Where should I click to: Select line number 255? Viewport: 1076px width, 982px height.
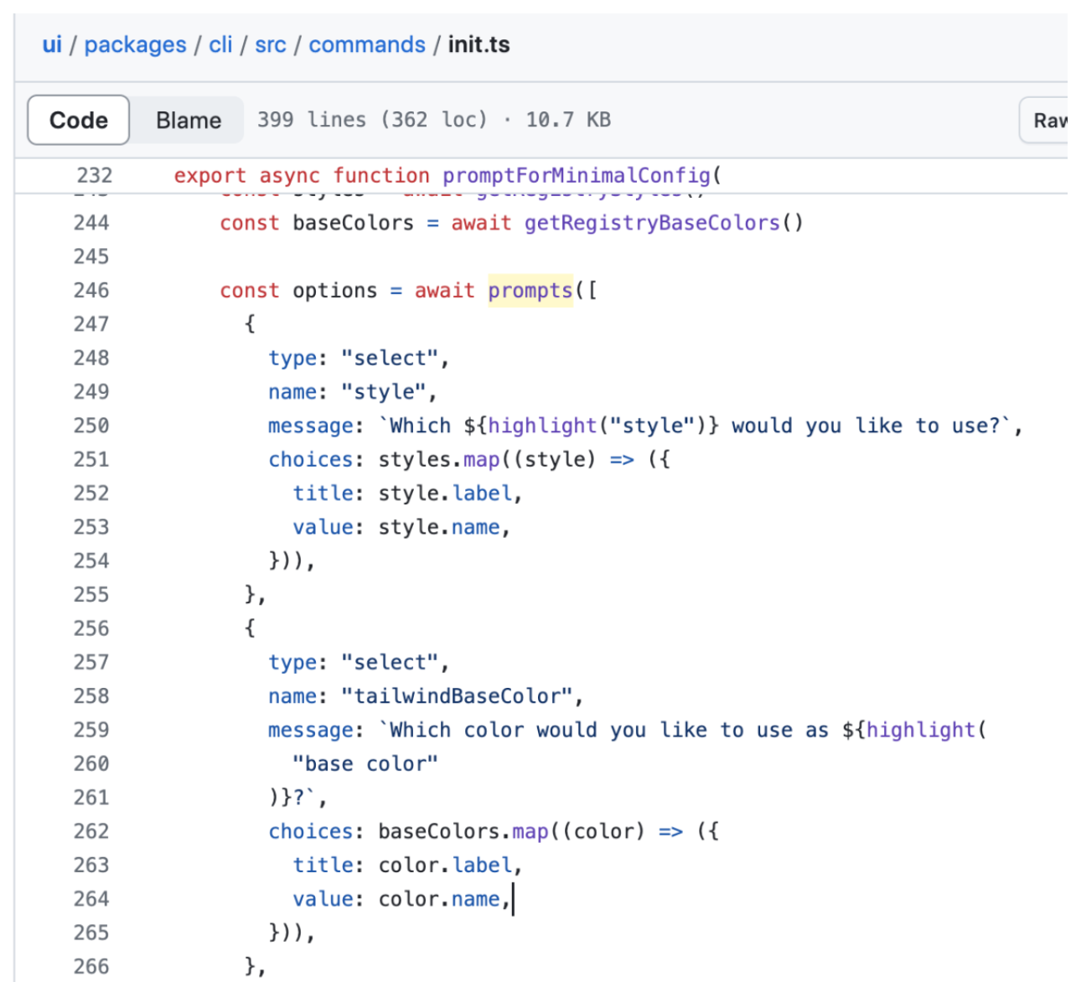[91, 595]
